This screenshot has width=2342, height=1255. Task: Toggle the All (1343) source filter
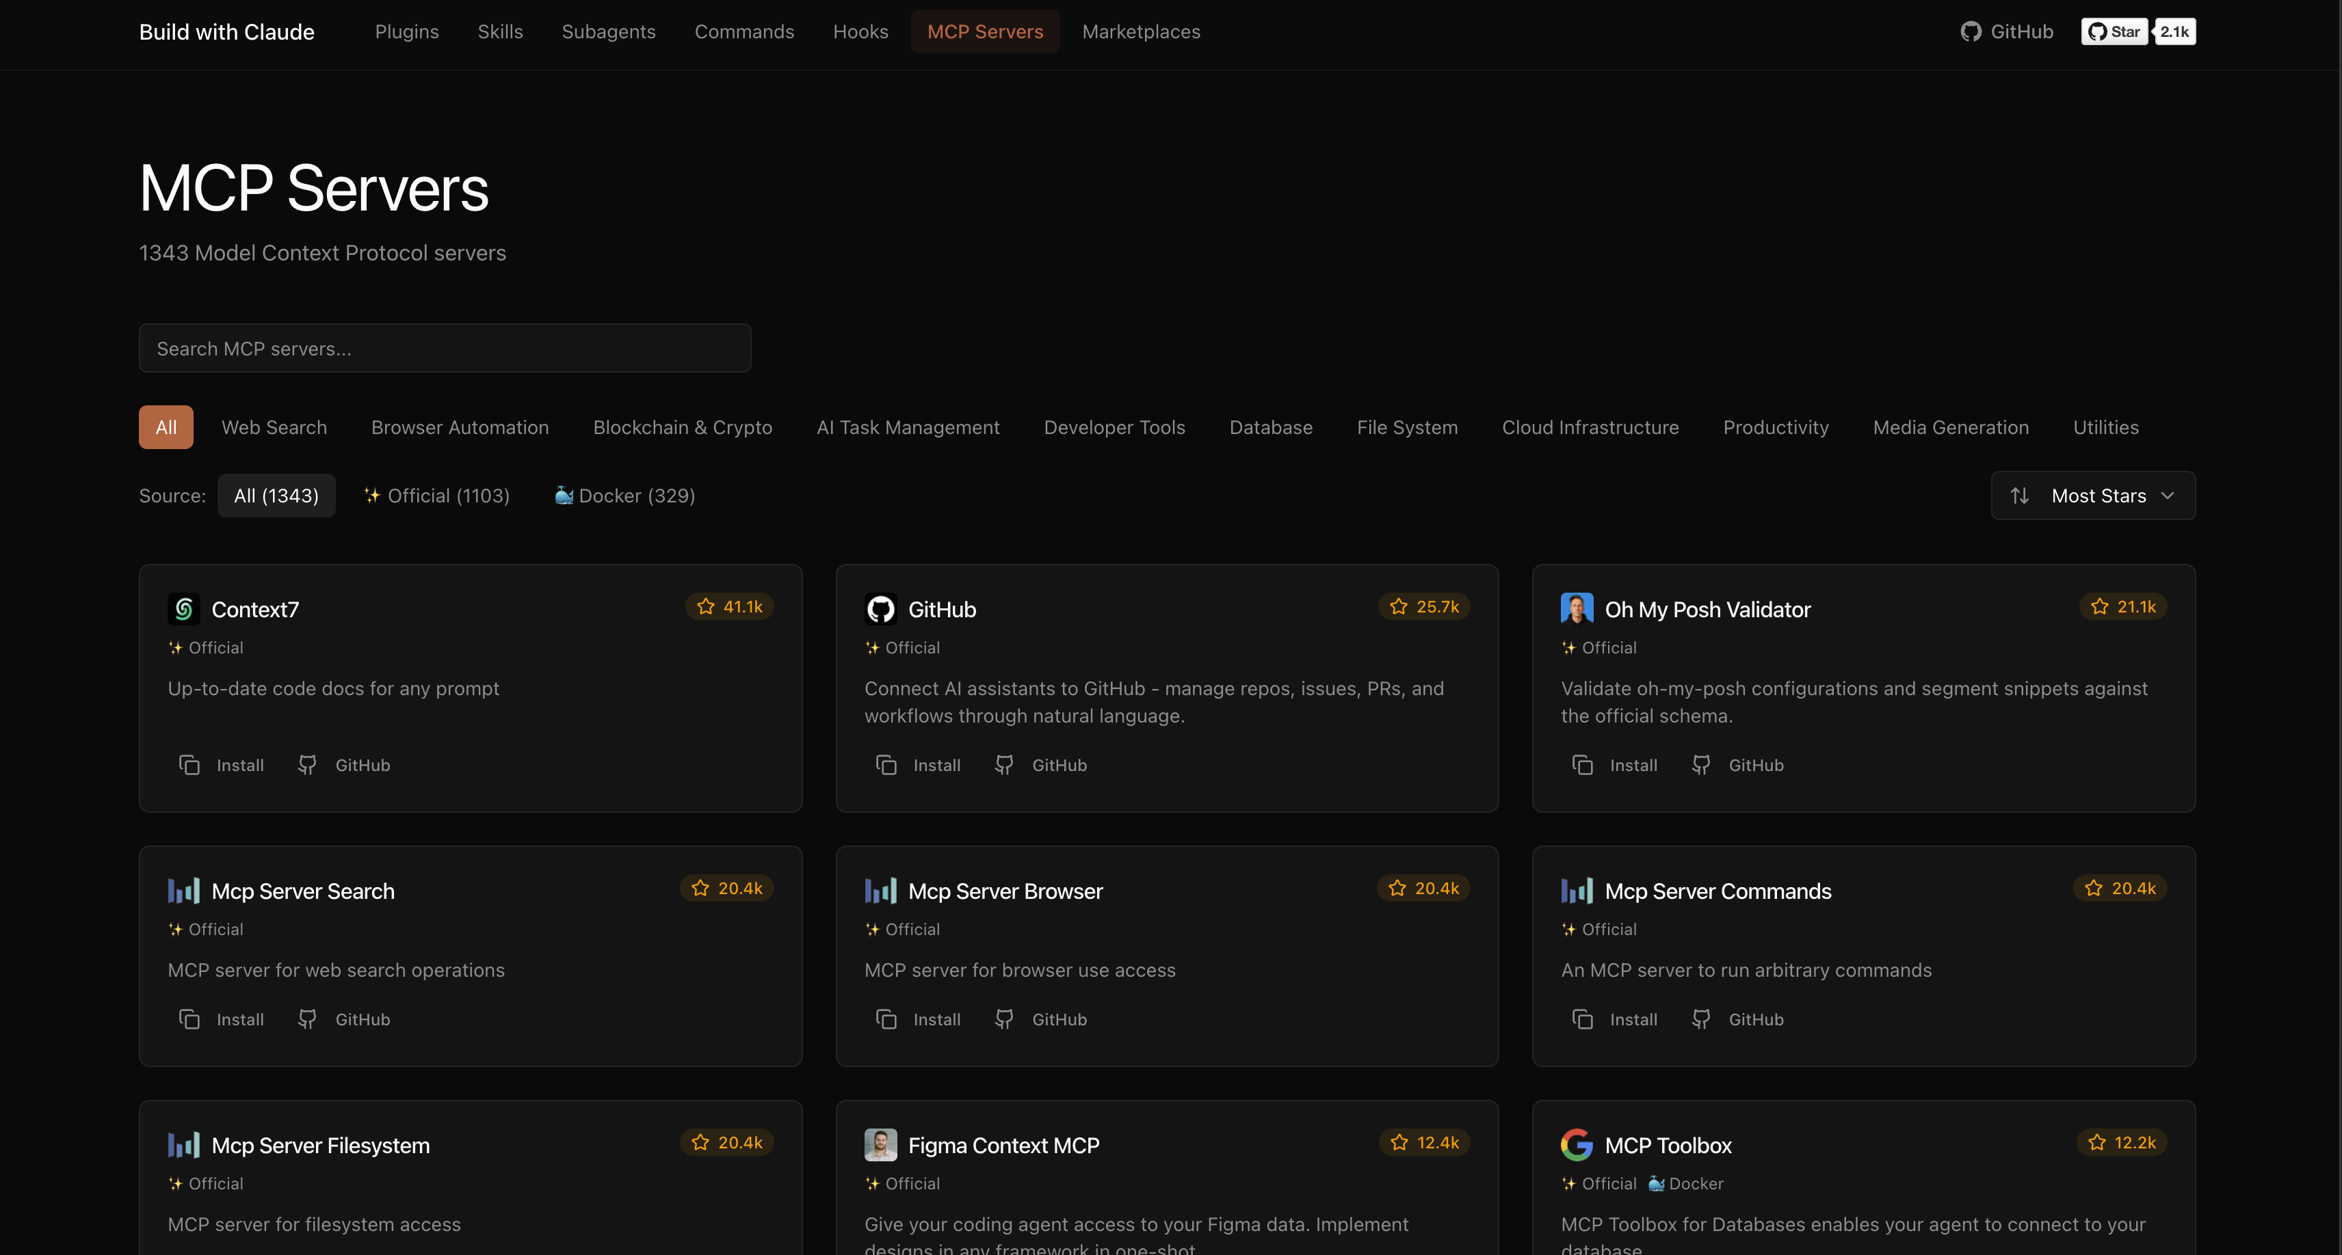pos(276,496)
